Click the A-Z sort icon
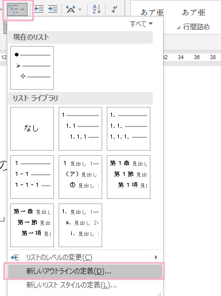This screenshot has height=296, width=221. tap(96, 9)
